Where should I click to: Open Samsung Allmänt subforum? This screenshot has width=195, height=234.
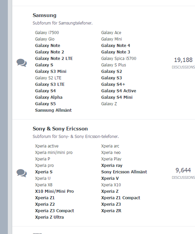coord(53,110)
